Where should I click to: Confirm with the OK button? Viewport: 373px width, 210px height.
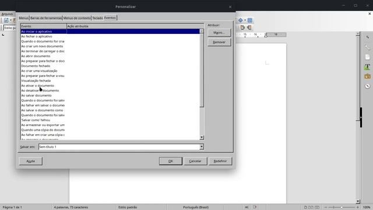(x=171, y=161)
